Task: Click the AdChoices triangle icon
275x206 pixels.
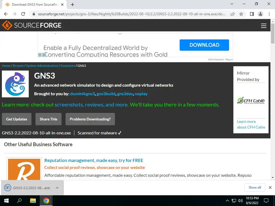Action: click(x=44, y=55)
